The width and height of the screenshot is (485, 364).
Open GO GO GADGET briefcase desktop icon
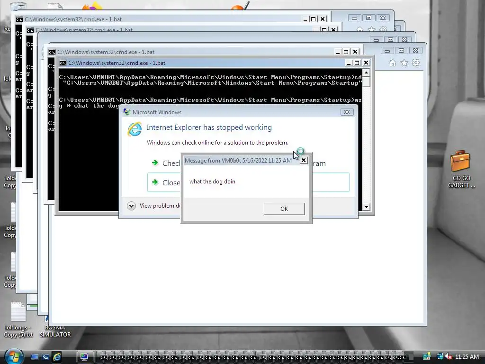[461, 169]
